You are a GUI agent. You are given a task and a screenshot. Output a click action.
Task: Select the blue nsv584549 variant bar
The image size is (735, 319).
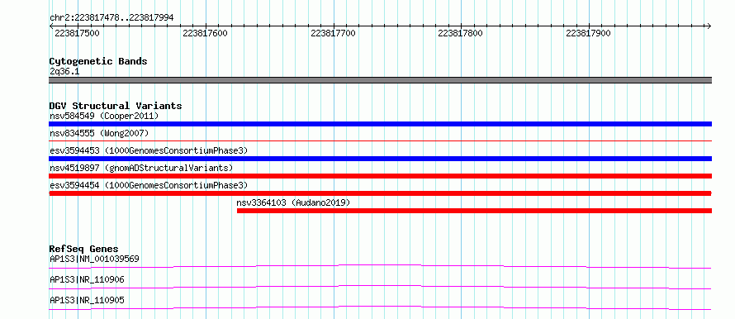coord(380,124)
